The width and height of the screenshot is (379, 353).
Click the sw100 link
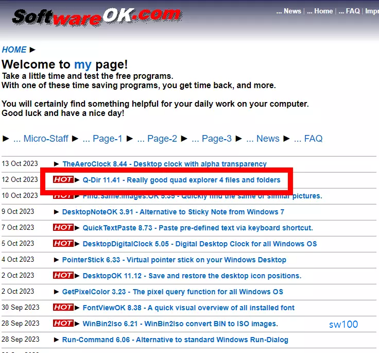pyautogui.click(x=343, y=324)
